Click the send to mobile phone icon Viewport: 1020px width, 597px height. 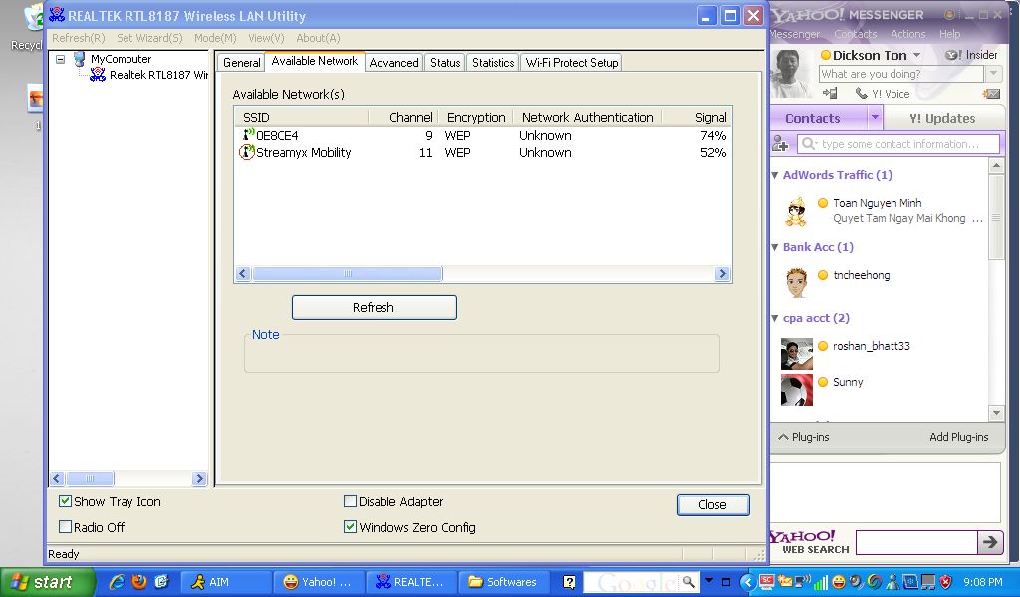(x=830, y=94)
